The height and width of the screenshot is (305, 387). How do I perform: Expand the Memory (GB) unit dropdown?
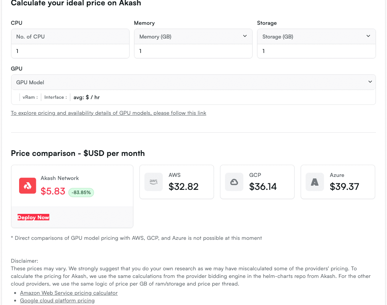click(193, 37)
